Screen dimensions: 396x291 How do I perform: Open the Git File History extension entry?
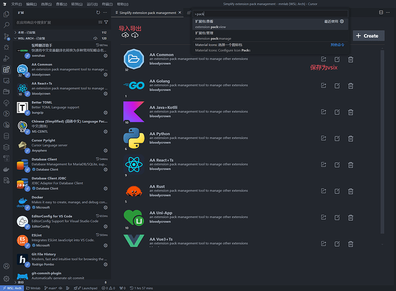click(x=62, y=259)
